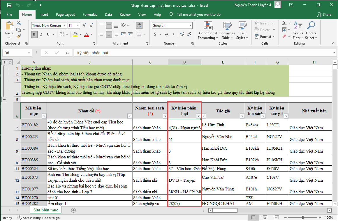The height and width of the screenshot is (221, 338).
Task: Open Conditional Formatting menu
Action: (x=208, y=30)
